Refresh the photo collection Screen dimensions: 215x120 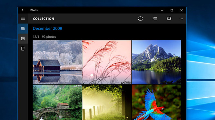point(141,19)
